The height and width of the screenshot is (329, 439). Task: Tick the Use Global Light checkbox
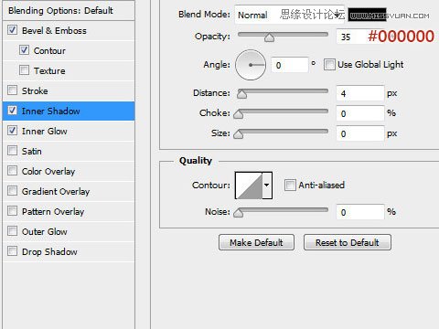[x=329, y=65]
